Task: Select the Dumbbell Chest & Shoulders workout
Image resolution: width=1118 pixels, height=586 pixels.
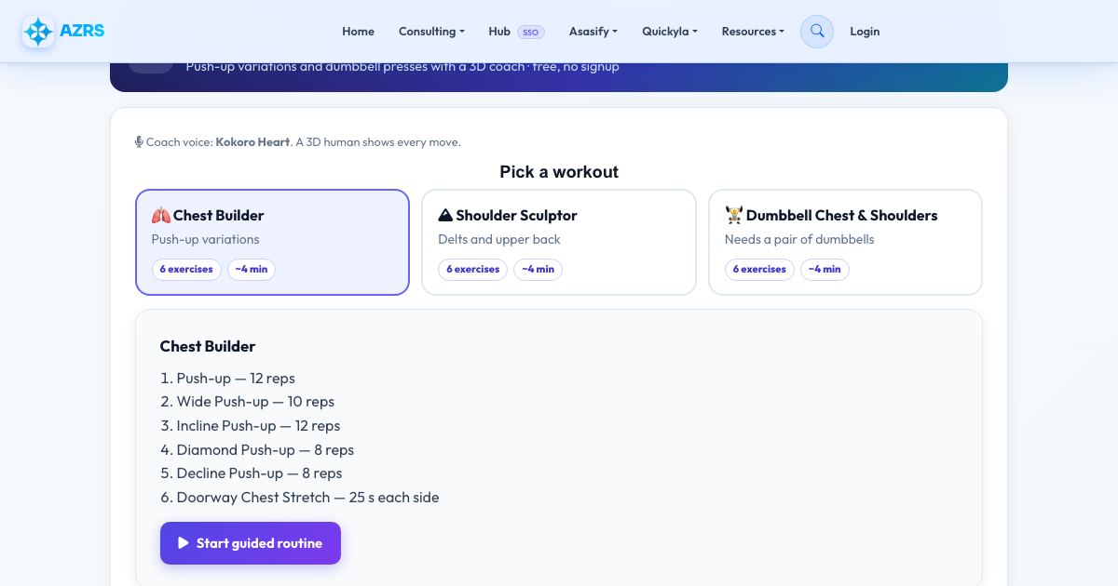Action: (845, 243)
